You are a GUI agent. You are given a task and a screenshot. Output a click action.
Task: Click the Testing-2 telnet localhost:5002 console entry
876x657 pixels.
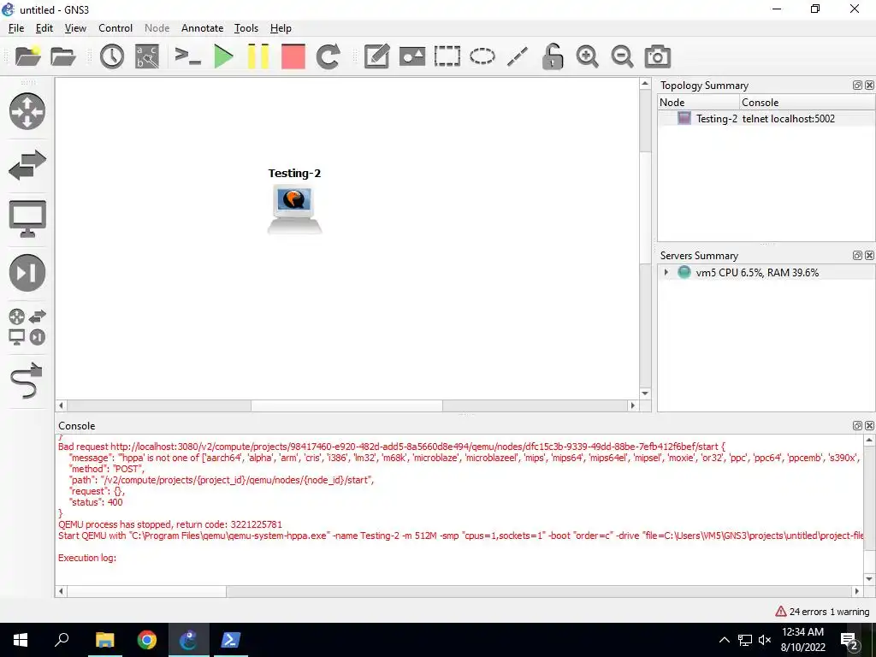[788, 118]
